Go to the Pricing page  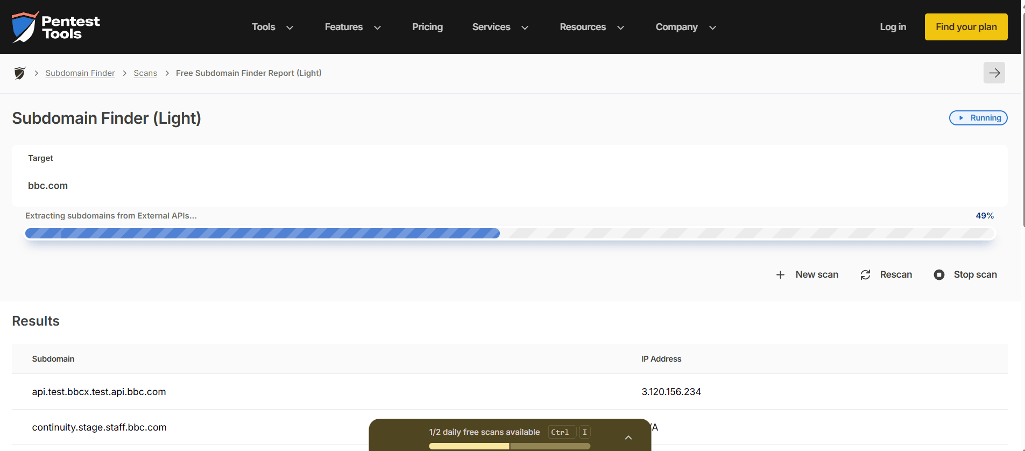[427, 27]
